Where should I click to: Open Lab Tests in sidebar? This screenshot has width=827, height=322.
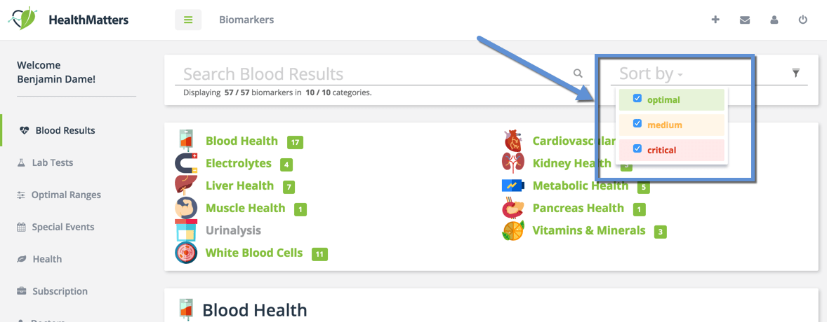coord(52,162)
